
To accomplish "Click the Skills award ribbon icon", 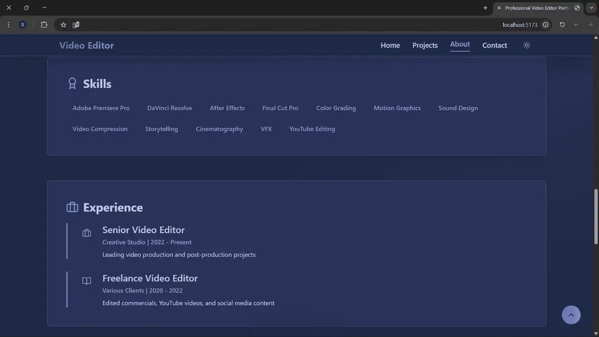I will click(x=72, y=83).
